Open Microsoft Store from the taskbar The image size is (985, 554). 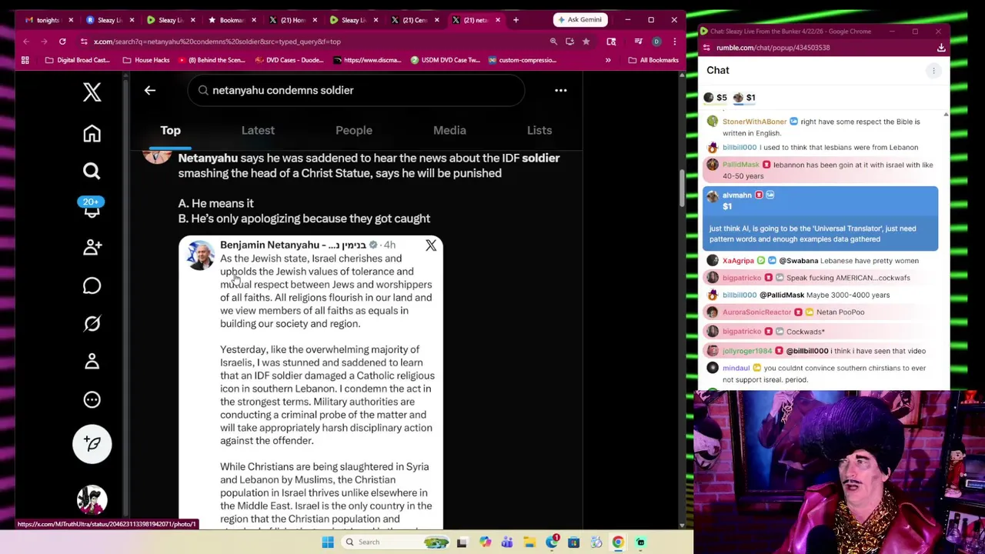[573, 542]
